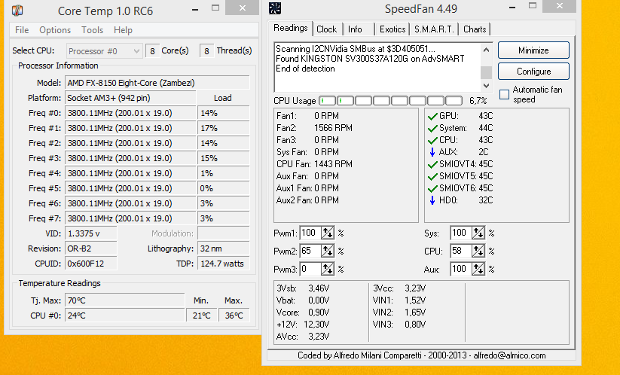Close the Core Temp window
The width and height of the screenshot is (620, 375).
click(242, 8)
